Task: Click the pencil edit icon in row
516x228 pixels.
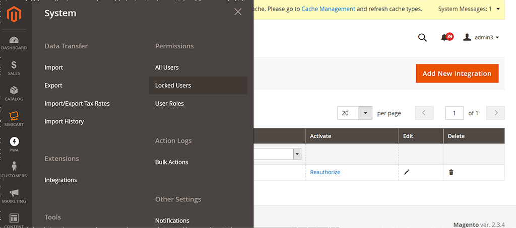Action: (x=407, y=172)
